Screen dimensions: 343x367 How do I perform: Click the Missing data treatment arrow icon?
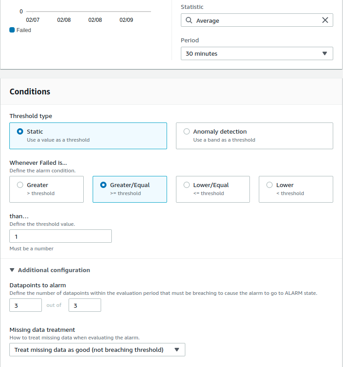tap(177, 350)
